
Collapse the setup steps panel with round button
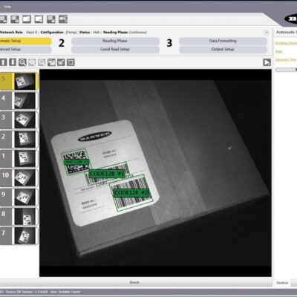point(267,33)
